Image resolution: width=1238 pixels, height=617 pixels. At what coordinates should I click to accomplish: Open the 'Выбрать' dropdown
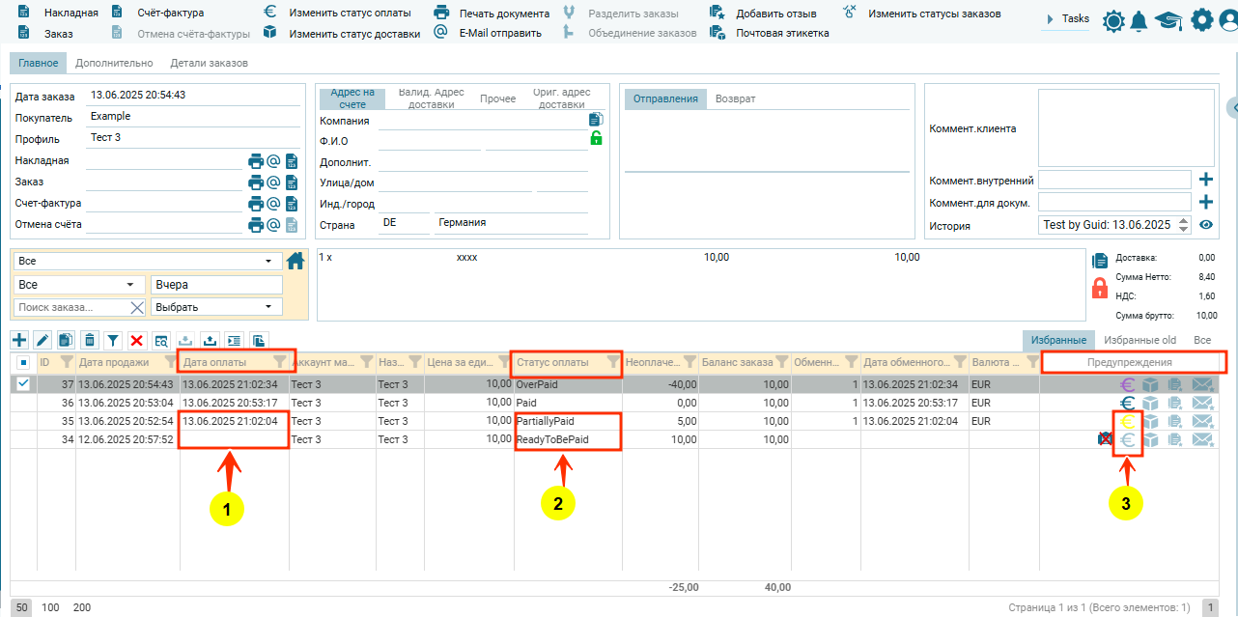(216, 307)
